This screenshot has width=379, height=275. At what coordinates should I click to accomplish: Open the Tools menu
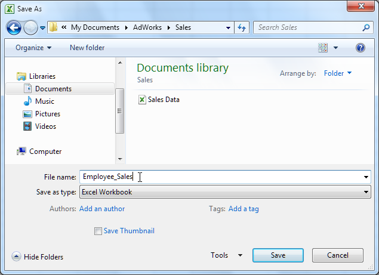click(226, 255)
